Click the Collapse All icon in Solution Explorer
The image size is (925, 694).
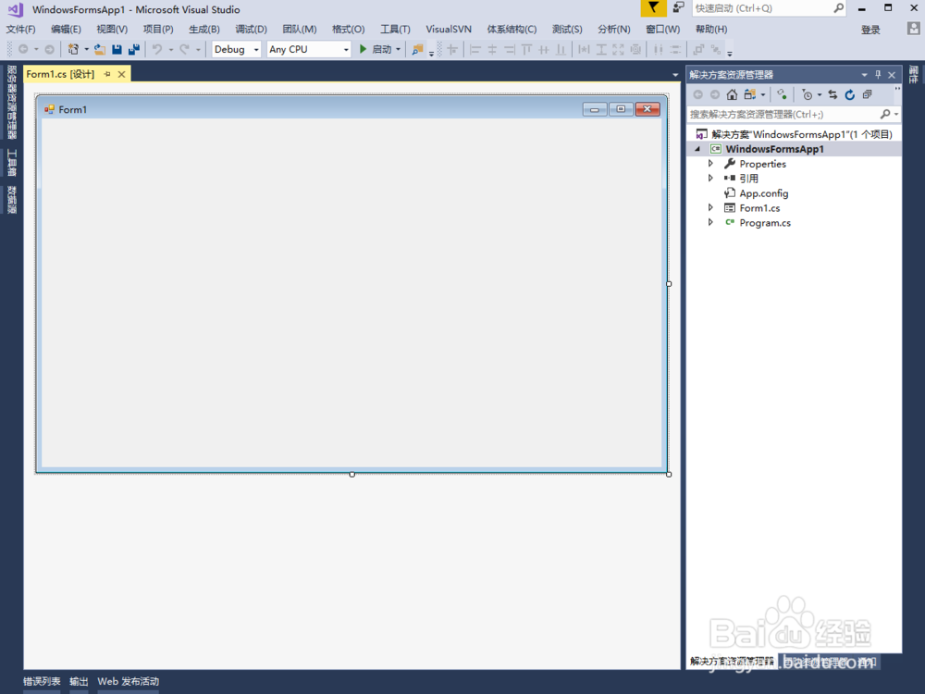868,94
